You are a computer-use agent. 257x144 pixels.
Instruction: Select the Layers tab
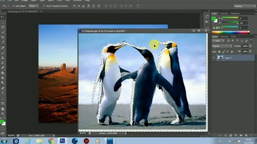coord(215,36)
